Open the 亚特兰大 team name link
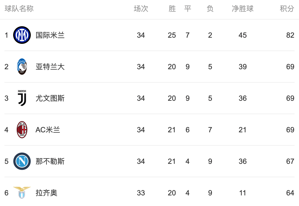The height and width of the screenshot is (206, 299). tap(50, 67)
